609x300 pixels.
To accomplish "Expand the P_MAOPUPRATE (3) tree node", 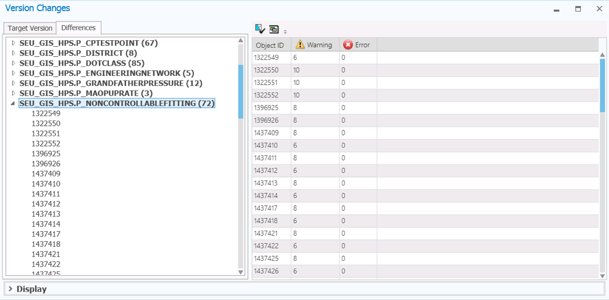I will 14,93.
